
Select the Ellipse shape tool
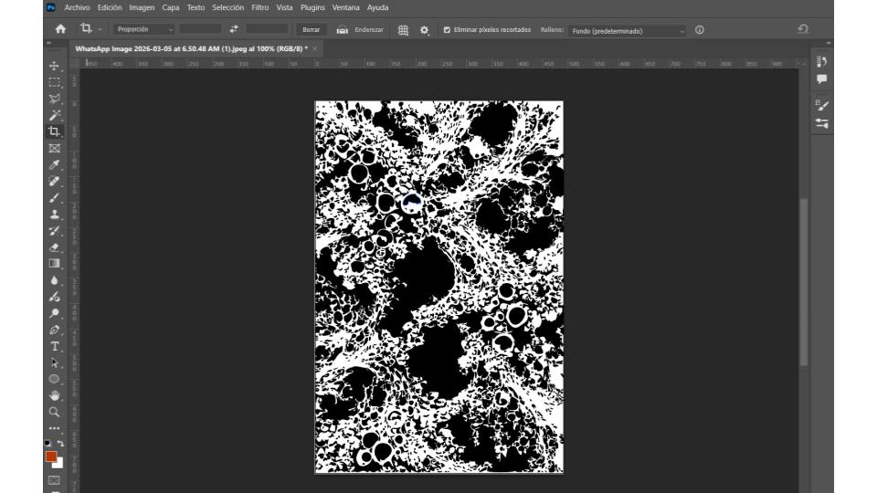pos(54,379)
